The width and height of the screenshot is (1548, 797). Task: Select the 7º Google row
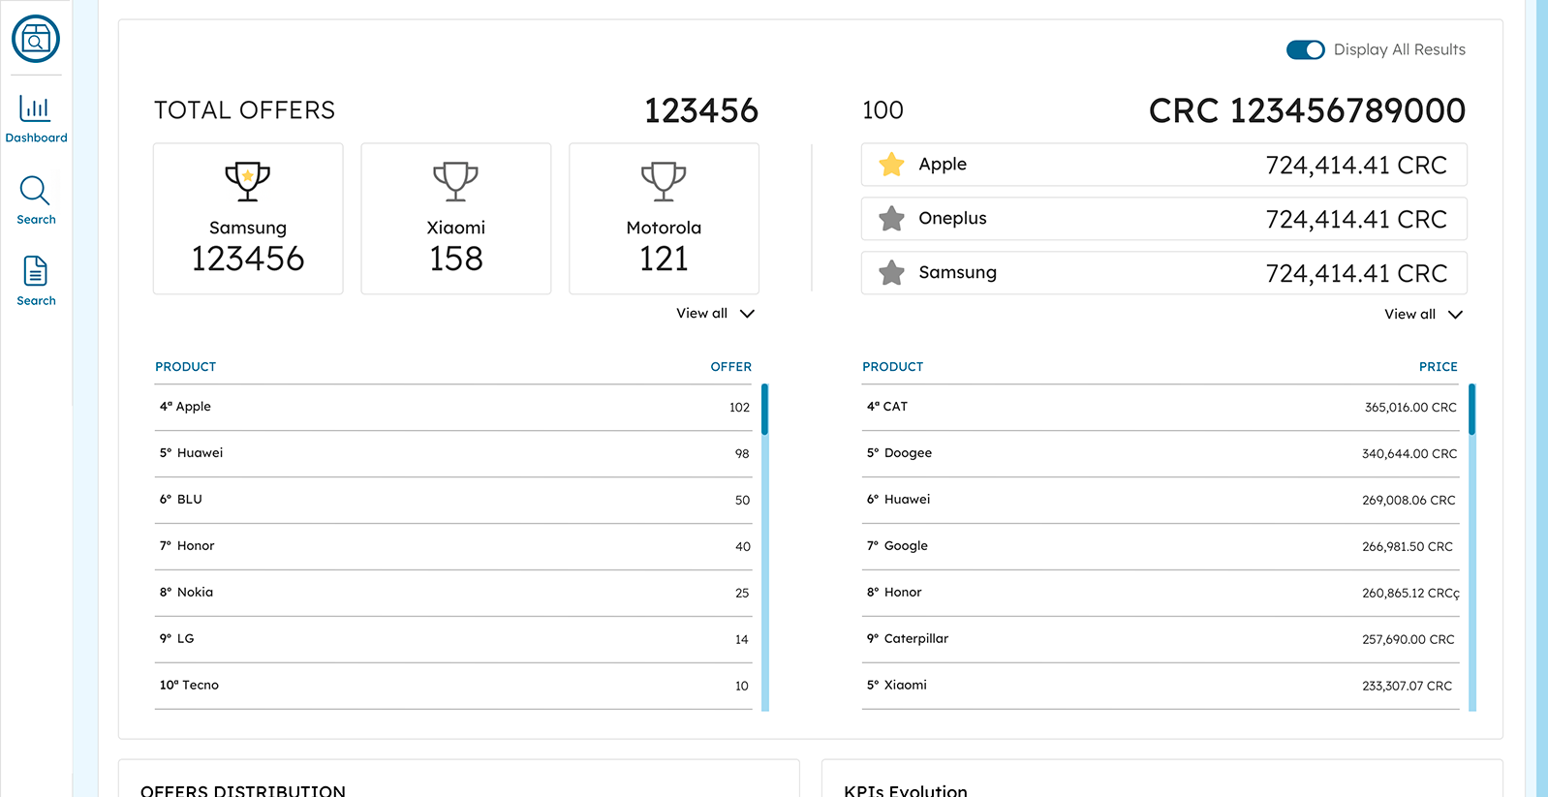(x=1161, y=547)
